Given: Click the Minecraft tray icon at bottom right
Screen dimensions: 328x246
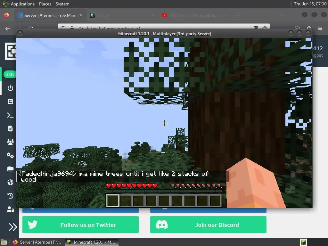Looking at the screenshot, I should pos(303,242).
